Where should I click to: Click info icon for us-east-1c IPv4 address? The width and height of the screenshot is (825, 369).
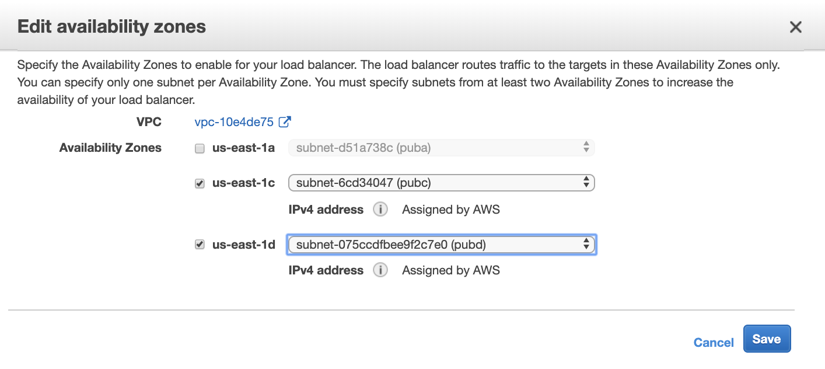click(380, 209)
